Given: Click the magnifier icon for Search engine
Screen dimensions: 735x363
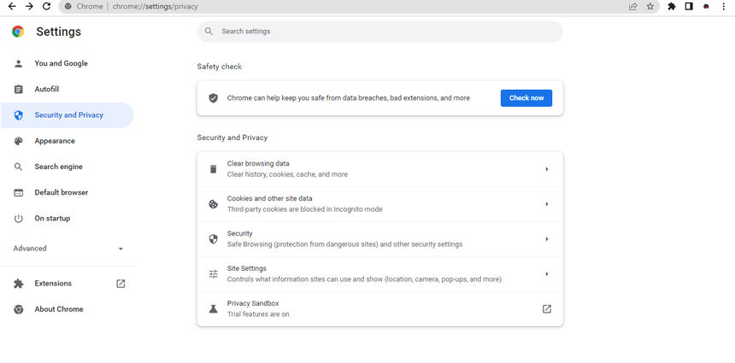Looking at the screenshot, I should pos(18,167).
